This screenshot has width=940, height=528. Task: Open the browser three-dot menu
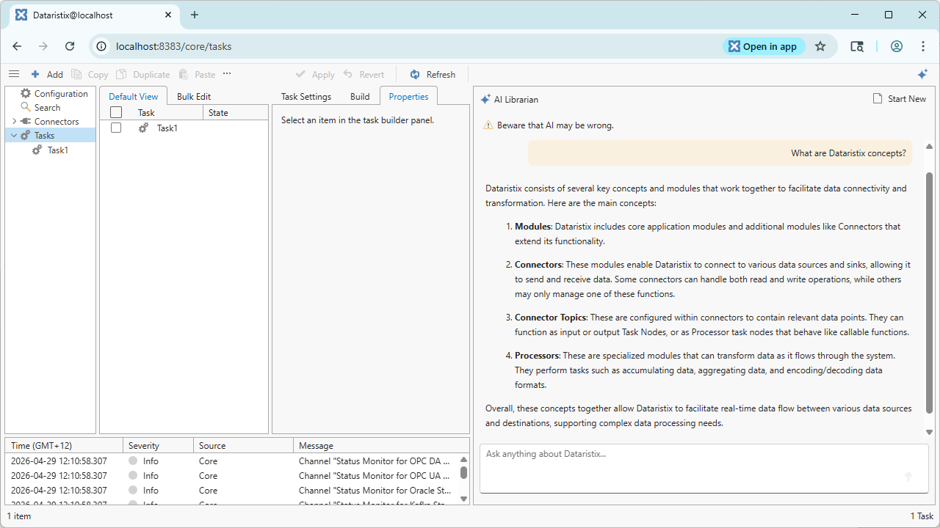point(923,46)
